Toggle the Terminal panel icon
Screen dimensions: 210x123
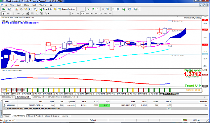click(31, 9)
